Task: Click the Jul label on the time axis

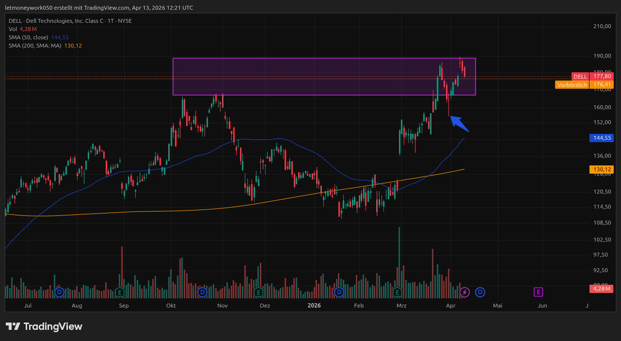Action: pos(28,306)
